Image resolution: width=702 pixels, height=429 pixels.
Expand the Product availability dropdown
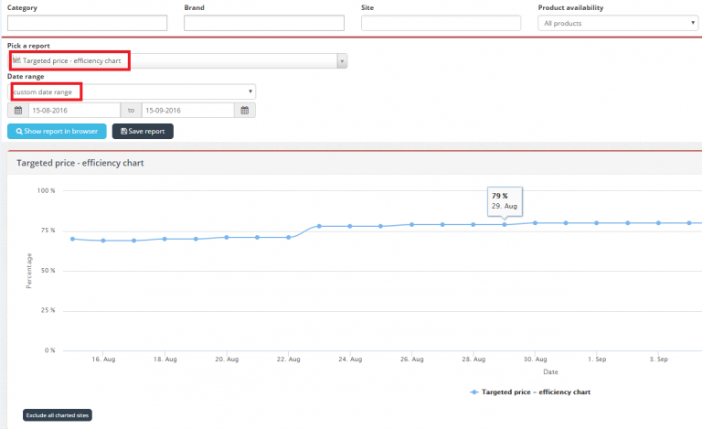[x=618, y=23]
